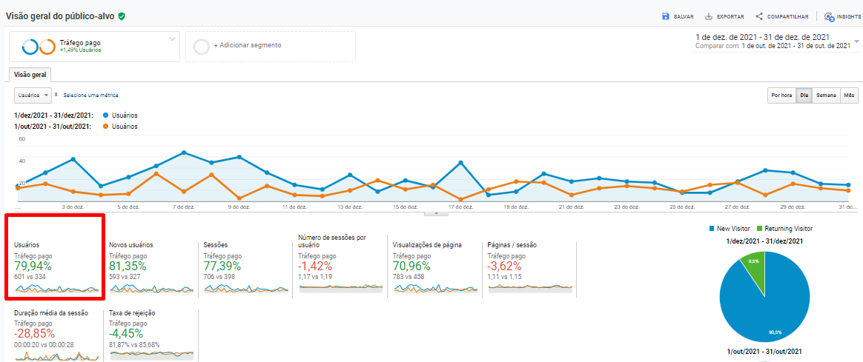
Task: Open the Insights panel icon
Action: pyautogui.click(x=829, y=16)
